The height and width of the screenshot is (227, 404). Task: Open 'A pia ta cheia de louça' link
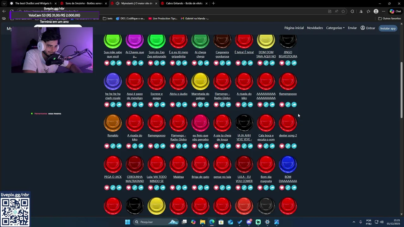[x=222, y=137]
